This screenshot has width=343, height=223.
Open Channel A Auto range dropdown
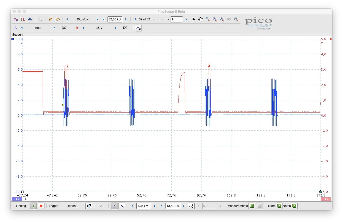coord(38,28)
